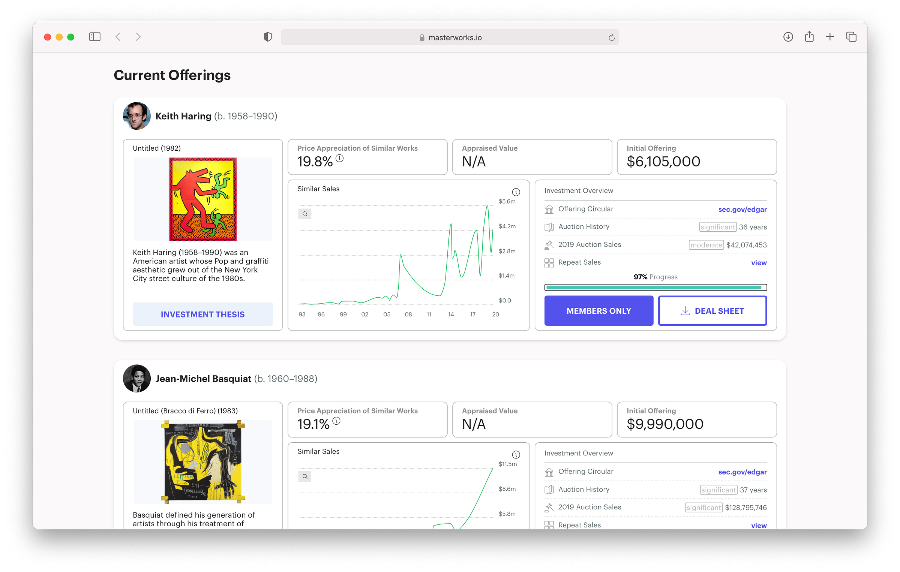
Task: Click the Safari sidebar toggle icon
Action: pyautogui.click(x=95, y=37)
